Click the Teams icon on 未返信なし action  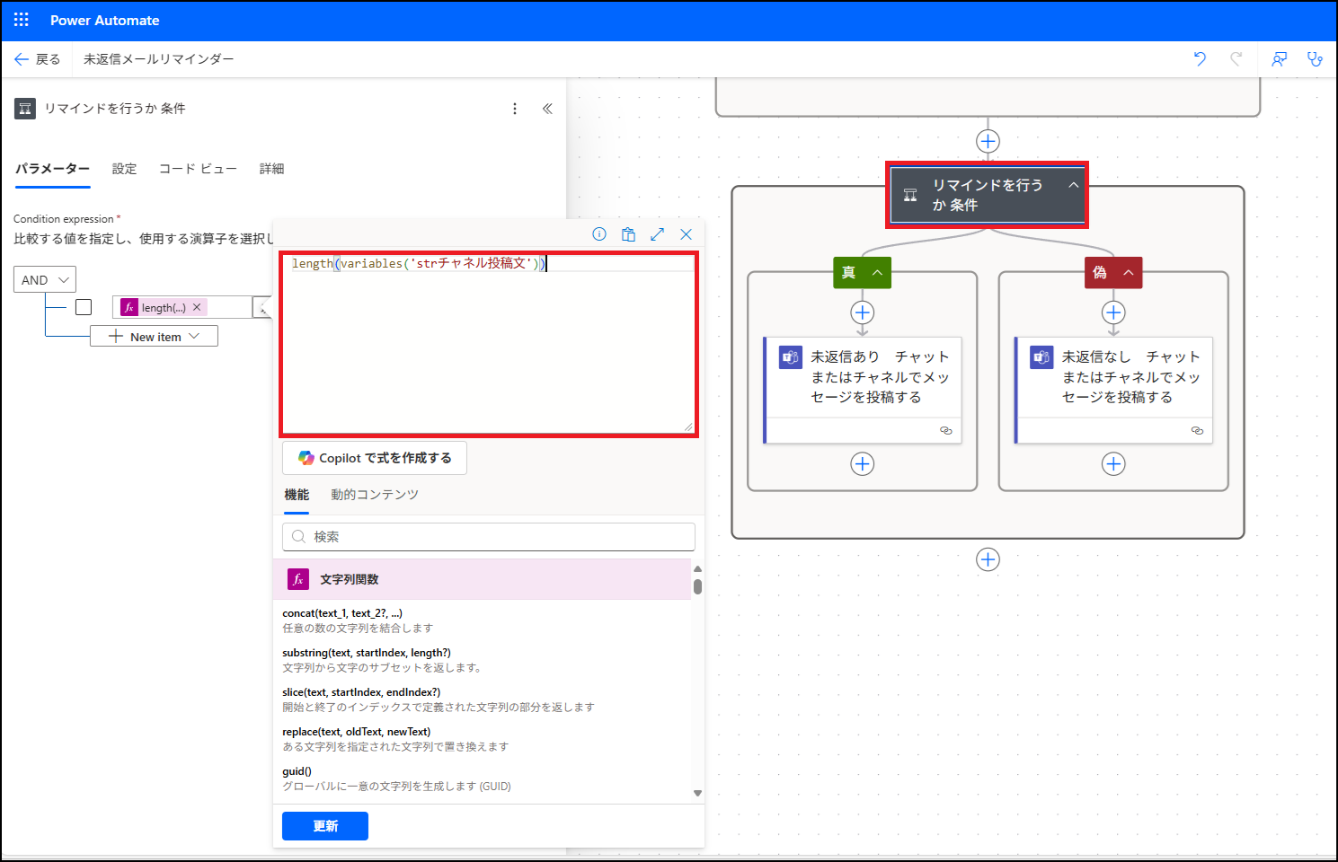point(1041,356)
